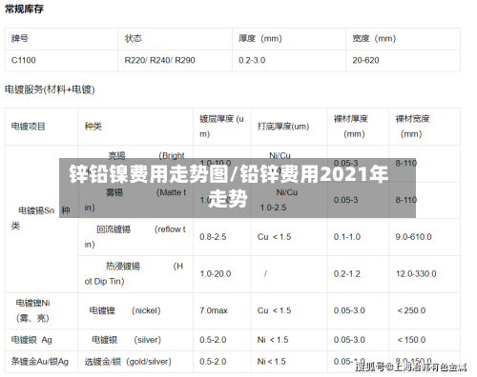This screenshot has width=477, height=377.
Task: Select the 电镀锡Sn 种类 row label
Action: pos(41,218)
